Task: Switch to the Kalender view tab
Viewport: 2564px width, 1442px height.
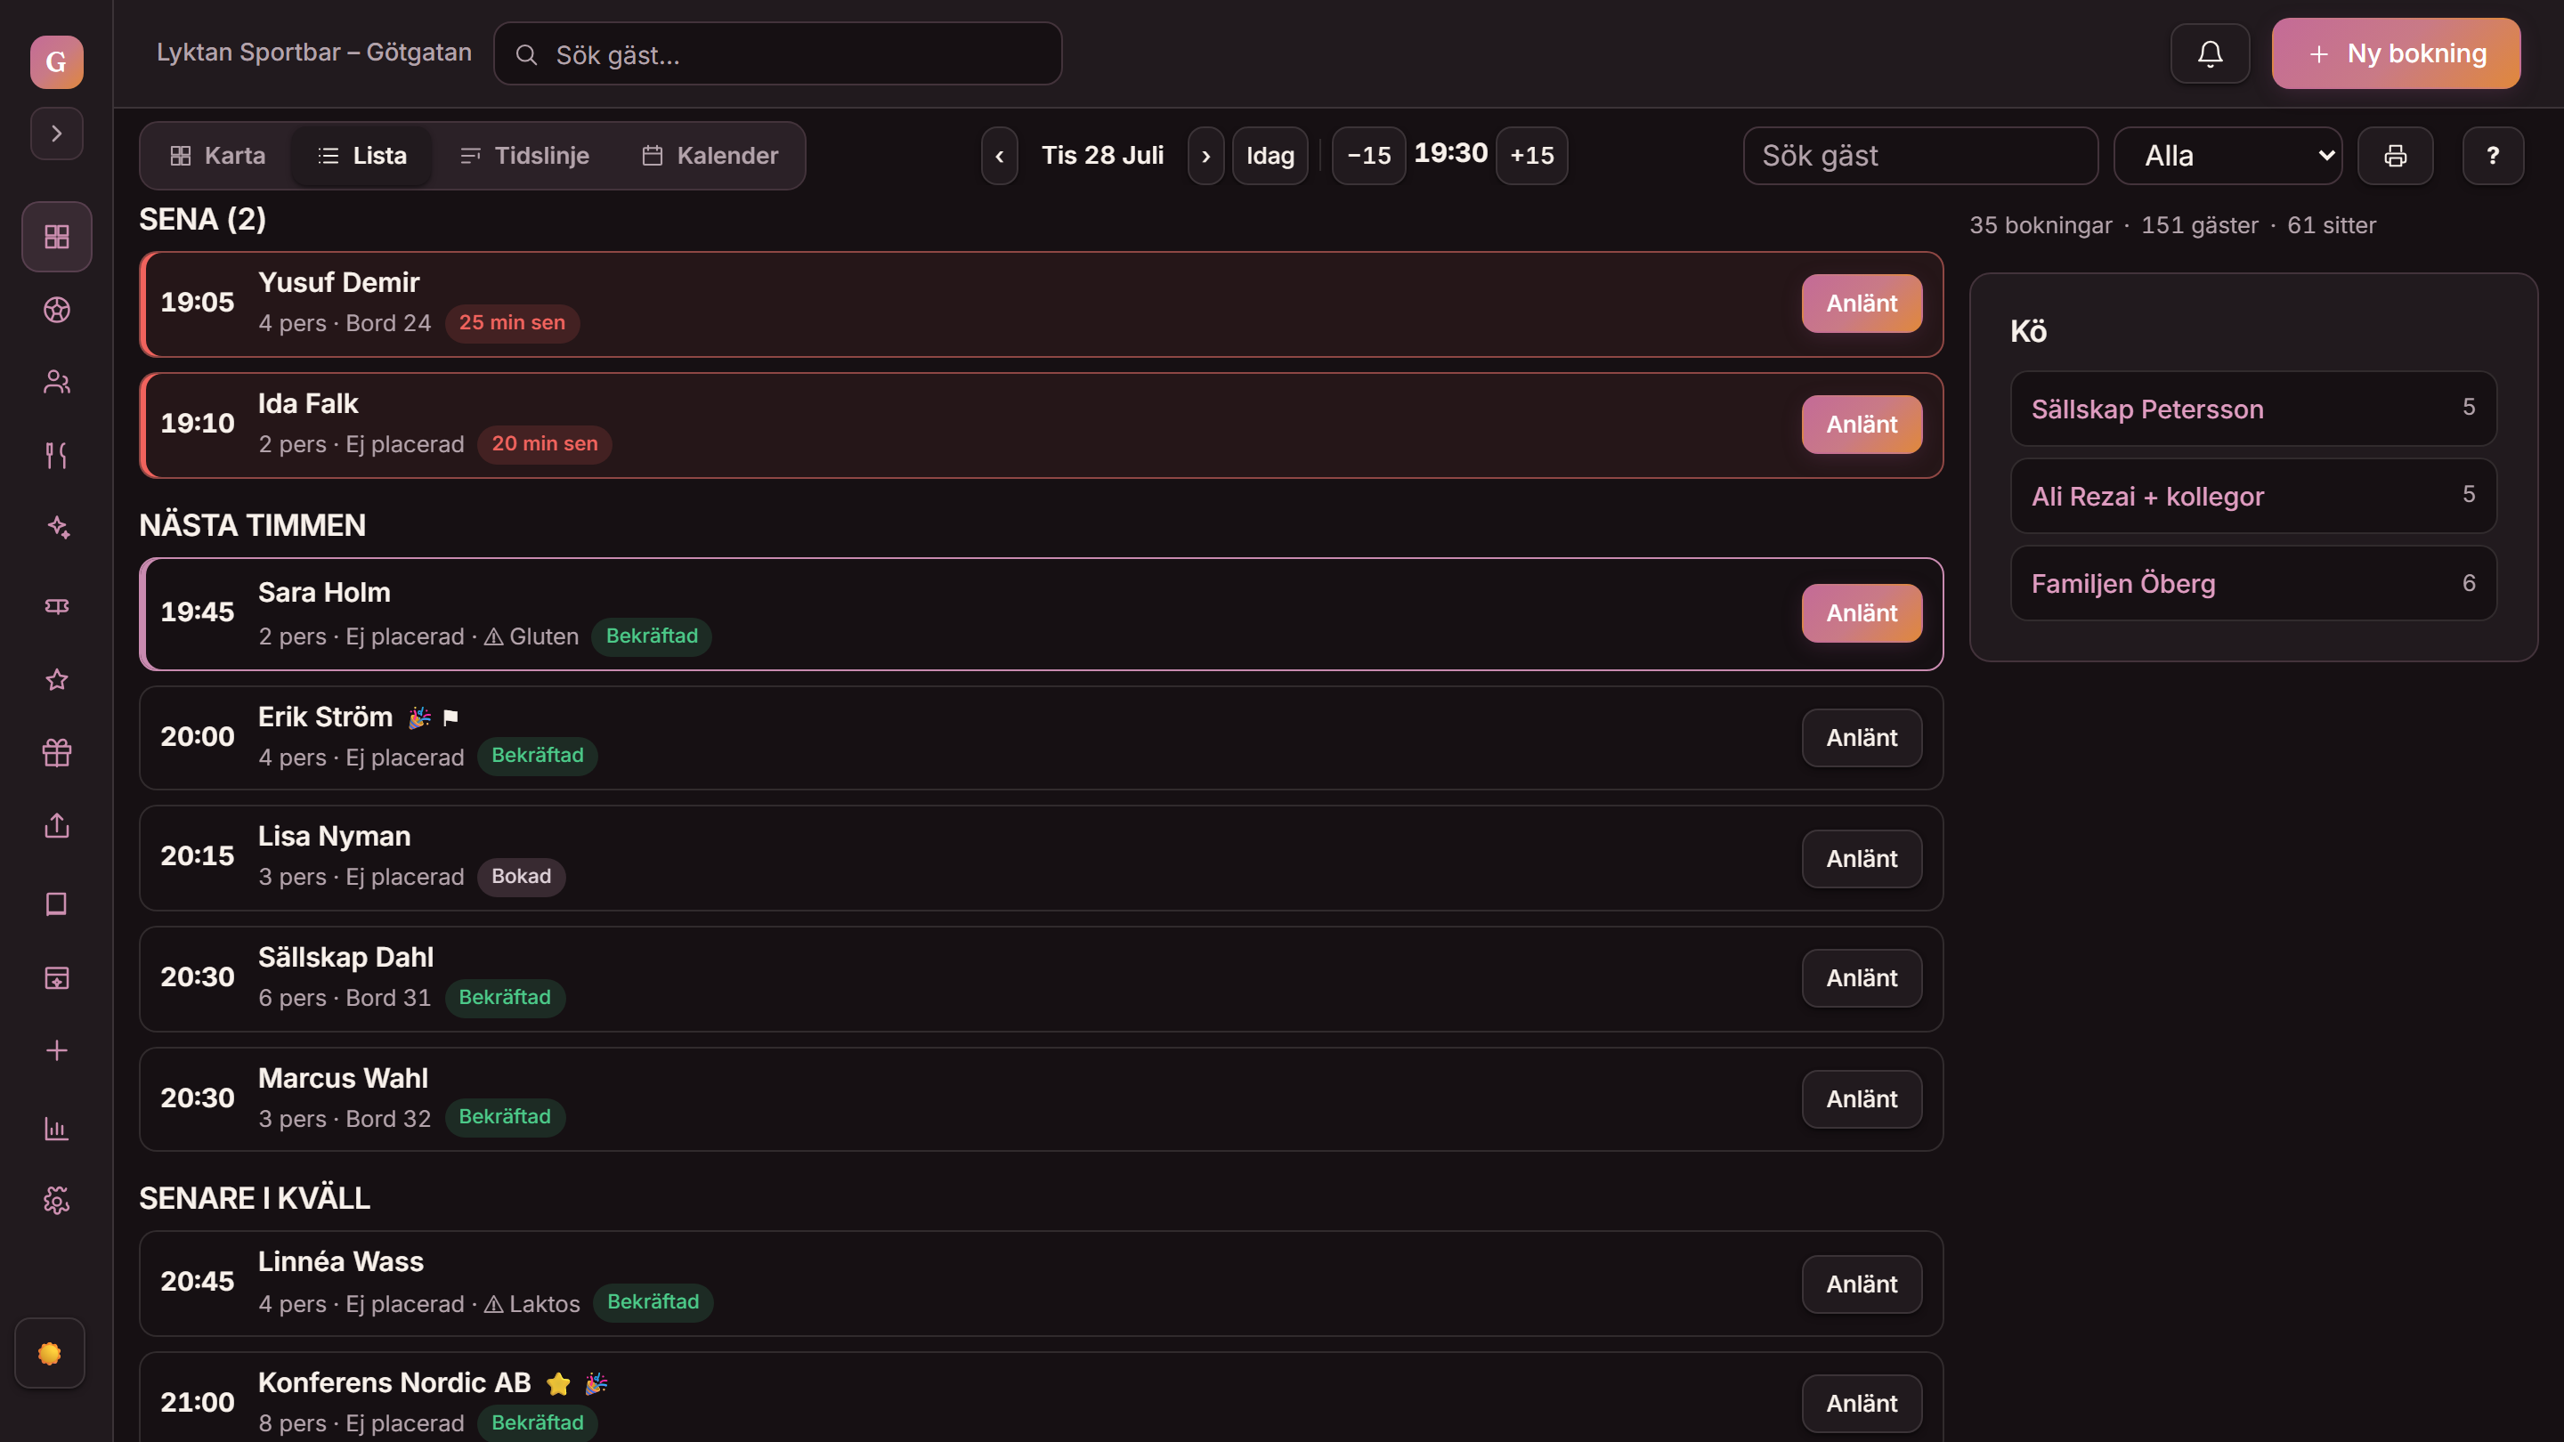Action: 710,155
